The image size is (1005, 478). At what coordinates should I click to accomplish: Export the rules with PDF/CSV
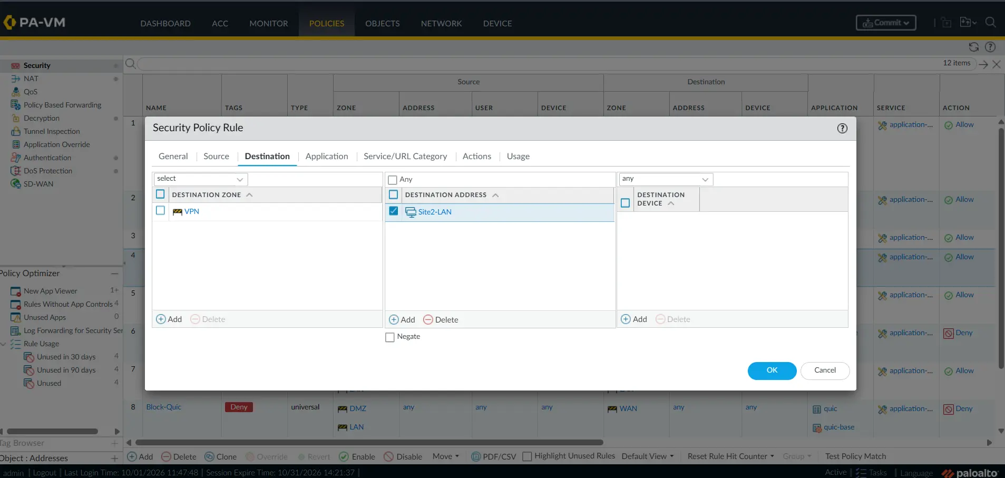[493, 457]
